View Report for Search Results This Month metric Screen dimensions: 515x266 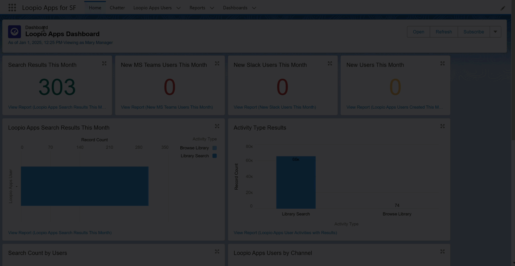tap(57, 107)
